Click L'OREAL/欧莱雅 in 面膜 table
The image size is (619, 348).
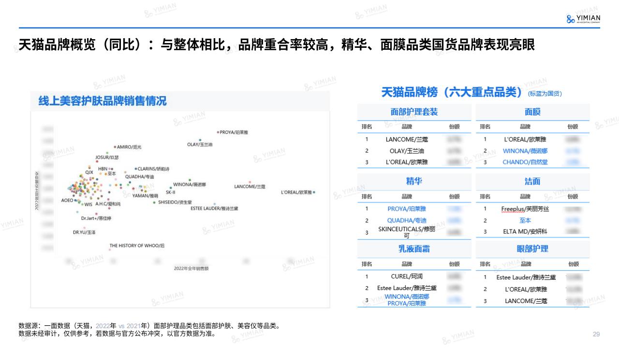pyautogui.click(x=525, y=139)
